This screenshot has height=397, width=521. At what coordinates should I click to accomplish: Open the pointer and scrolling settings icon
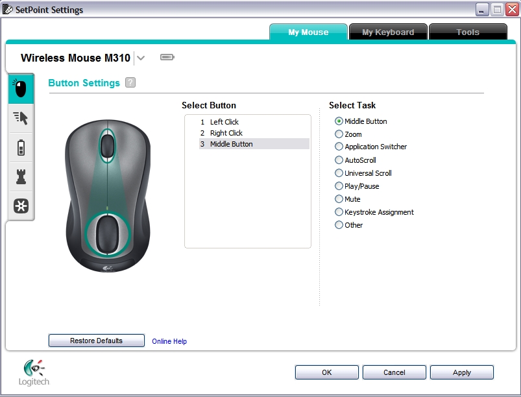(x=21, y=118)
